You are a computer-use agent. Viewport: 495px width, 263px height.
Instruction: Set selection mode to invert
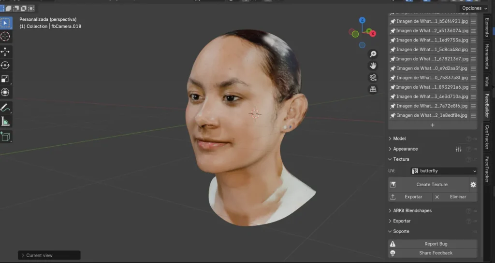24,8
